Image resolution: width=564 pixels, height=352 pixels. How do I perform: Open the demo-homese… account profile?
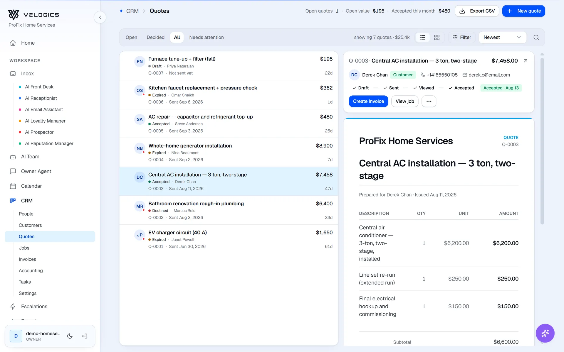(35, 336)
